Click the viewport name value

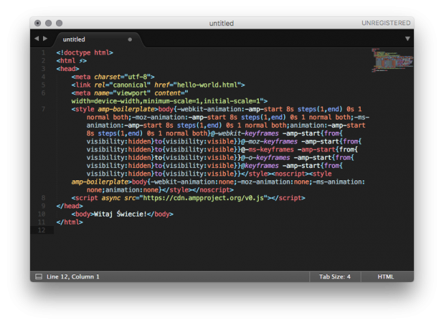132,93
